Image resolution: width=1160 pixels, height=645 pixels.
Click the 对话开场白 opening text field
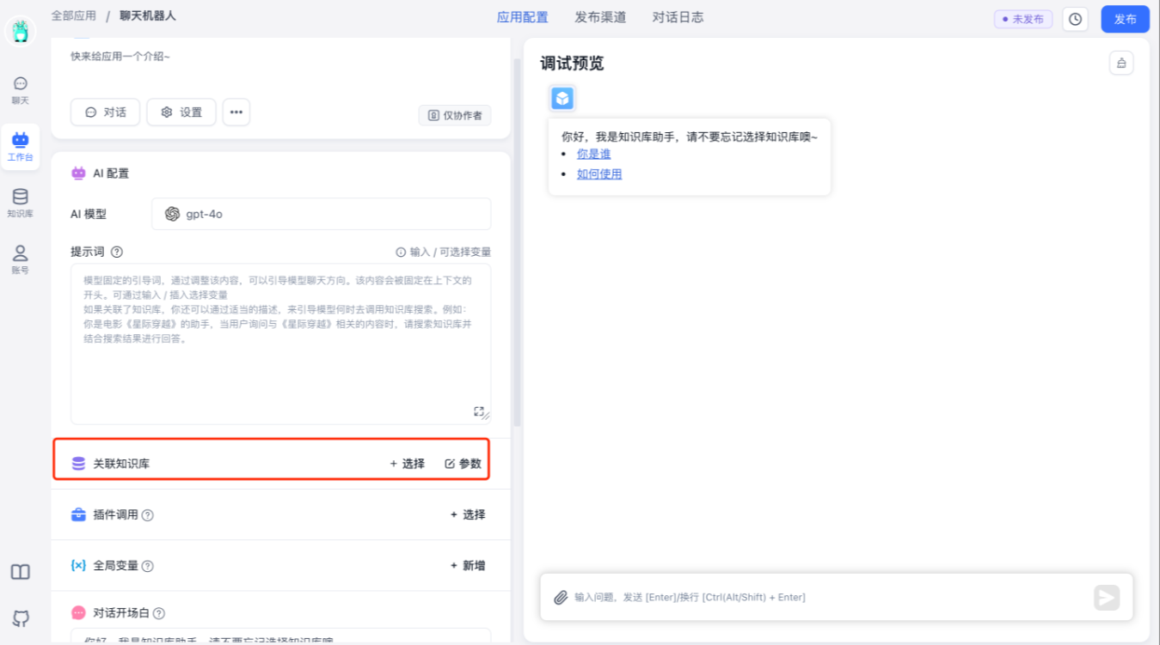coord(280,636)
